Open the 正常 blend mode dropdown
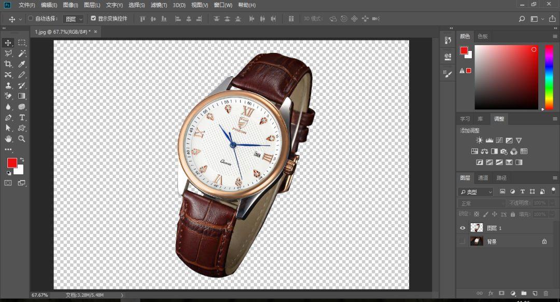This screenshot has height=302, width=560. [482, 203]
